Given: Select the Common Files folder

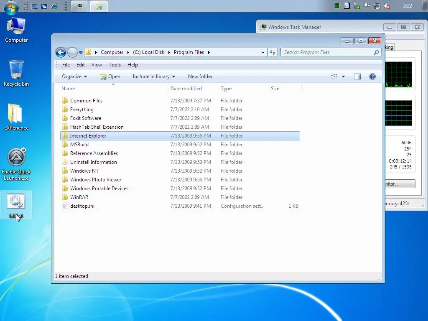Looking at the screenshot, I should 180,101.
